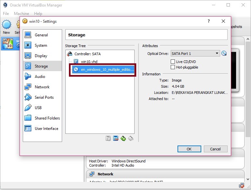
Task: Toggle the Hot-pluggable checkbox
Action: coord(173,67)
